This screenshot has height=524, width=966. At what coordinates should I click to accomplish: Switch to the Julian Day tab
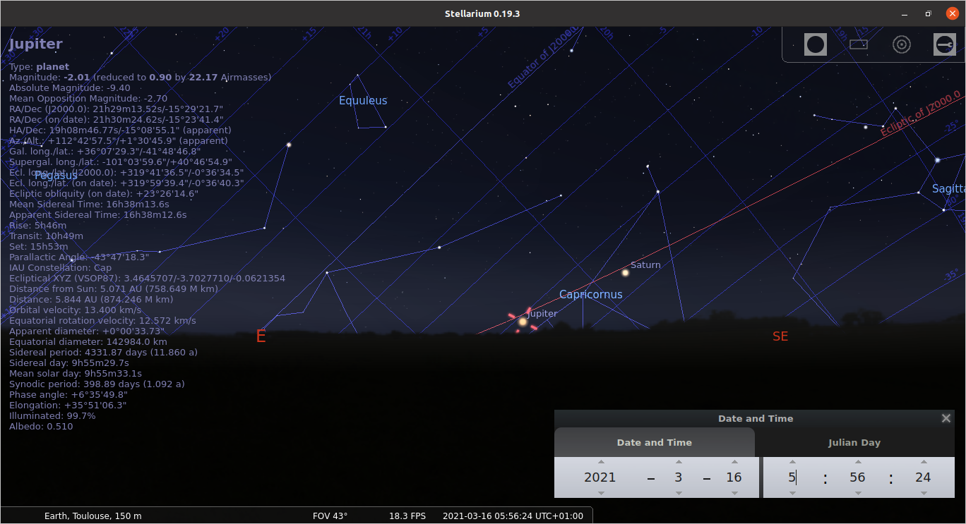pos(854,443)
